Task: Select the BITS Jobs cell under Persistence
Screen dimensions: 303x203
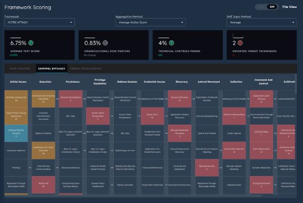Action: [x=71, y=116]
